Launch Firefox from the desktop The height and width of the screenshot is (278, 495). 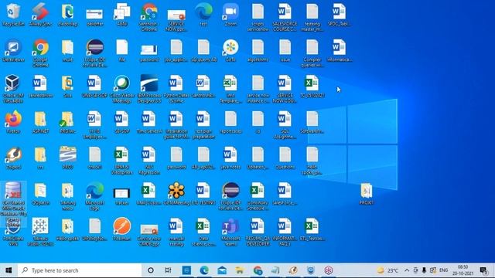pos(13,122)
